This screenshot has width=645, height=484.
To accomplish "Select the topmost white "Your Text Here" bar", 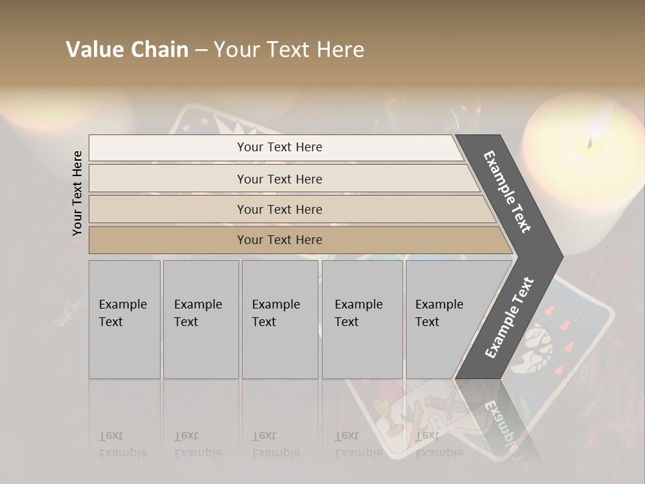I will tap(279, 147).
